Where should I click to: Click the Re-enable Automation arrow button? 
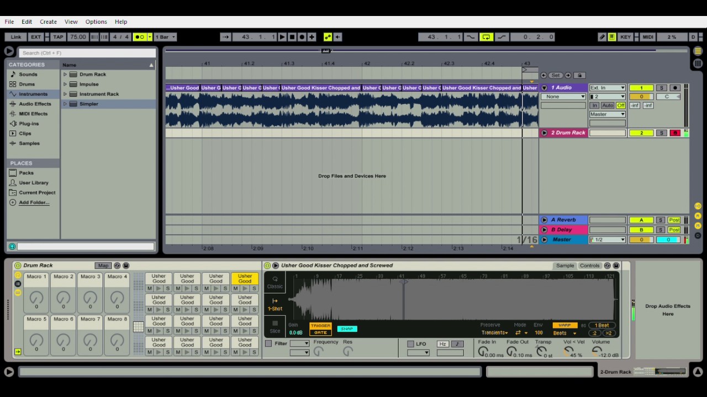pyautogui.click(x=337, y=37)
